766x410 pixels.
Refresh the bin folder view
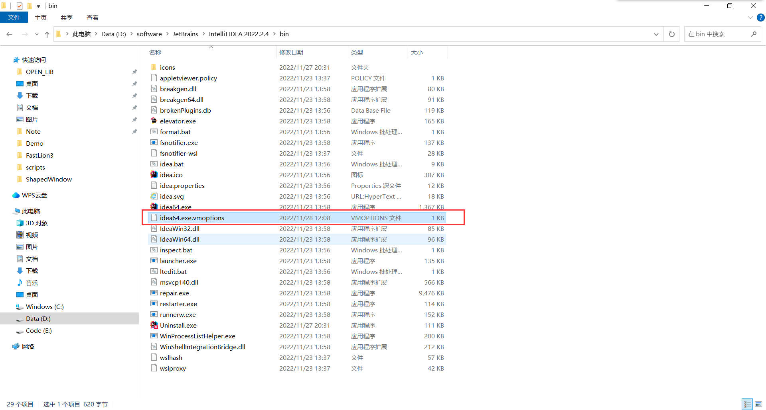coord(672,34)
